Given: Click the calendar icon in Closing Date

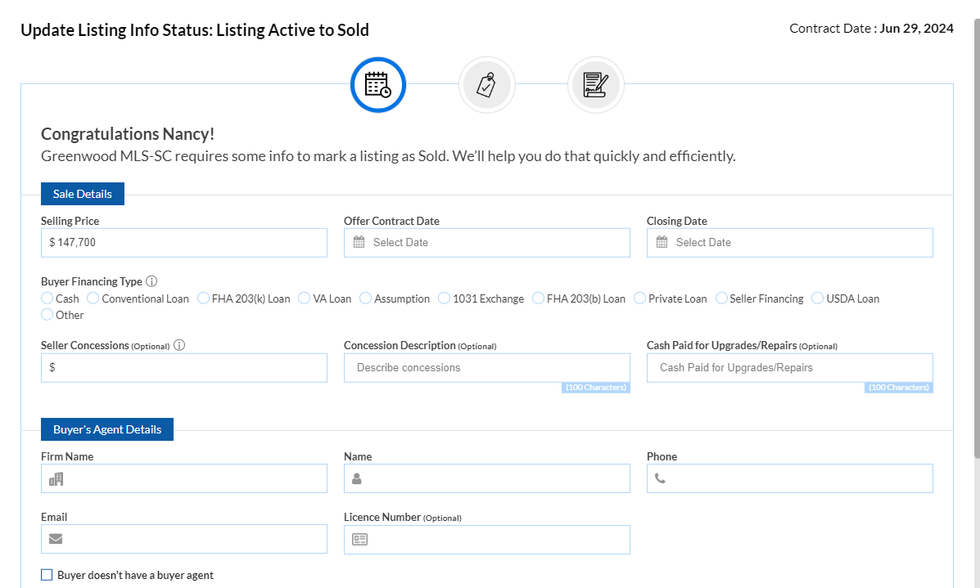Looking at the screenshot, I should pos(662,242).
